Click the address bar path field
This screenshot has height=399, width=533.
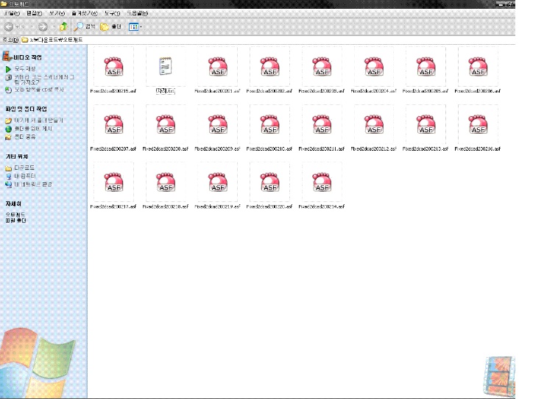point(268,40)
